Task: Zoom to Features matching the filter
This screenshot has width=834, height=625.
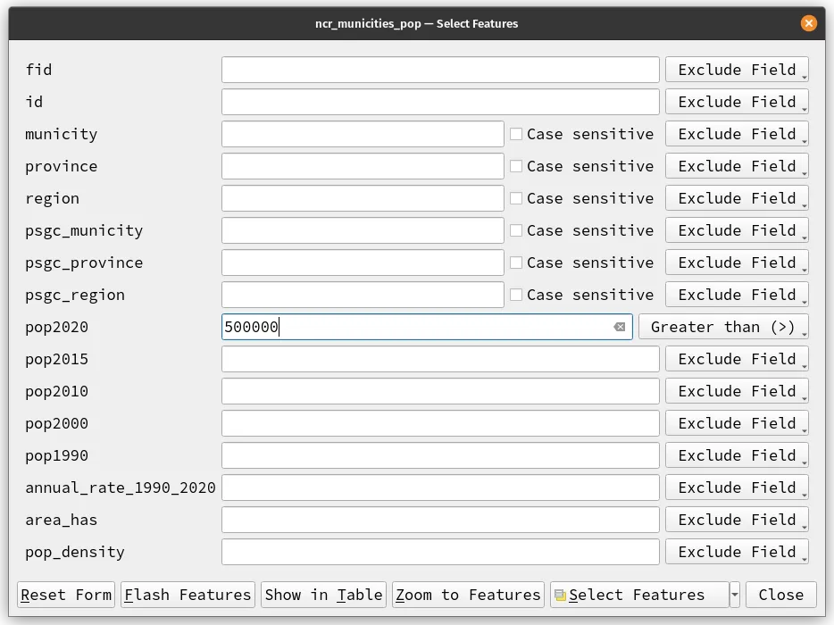Action: tap(468, 595)
